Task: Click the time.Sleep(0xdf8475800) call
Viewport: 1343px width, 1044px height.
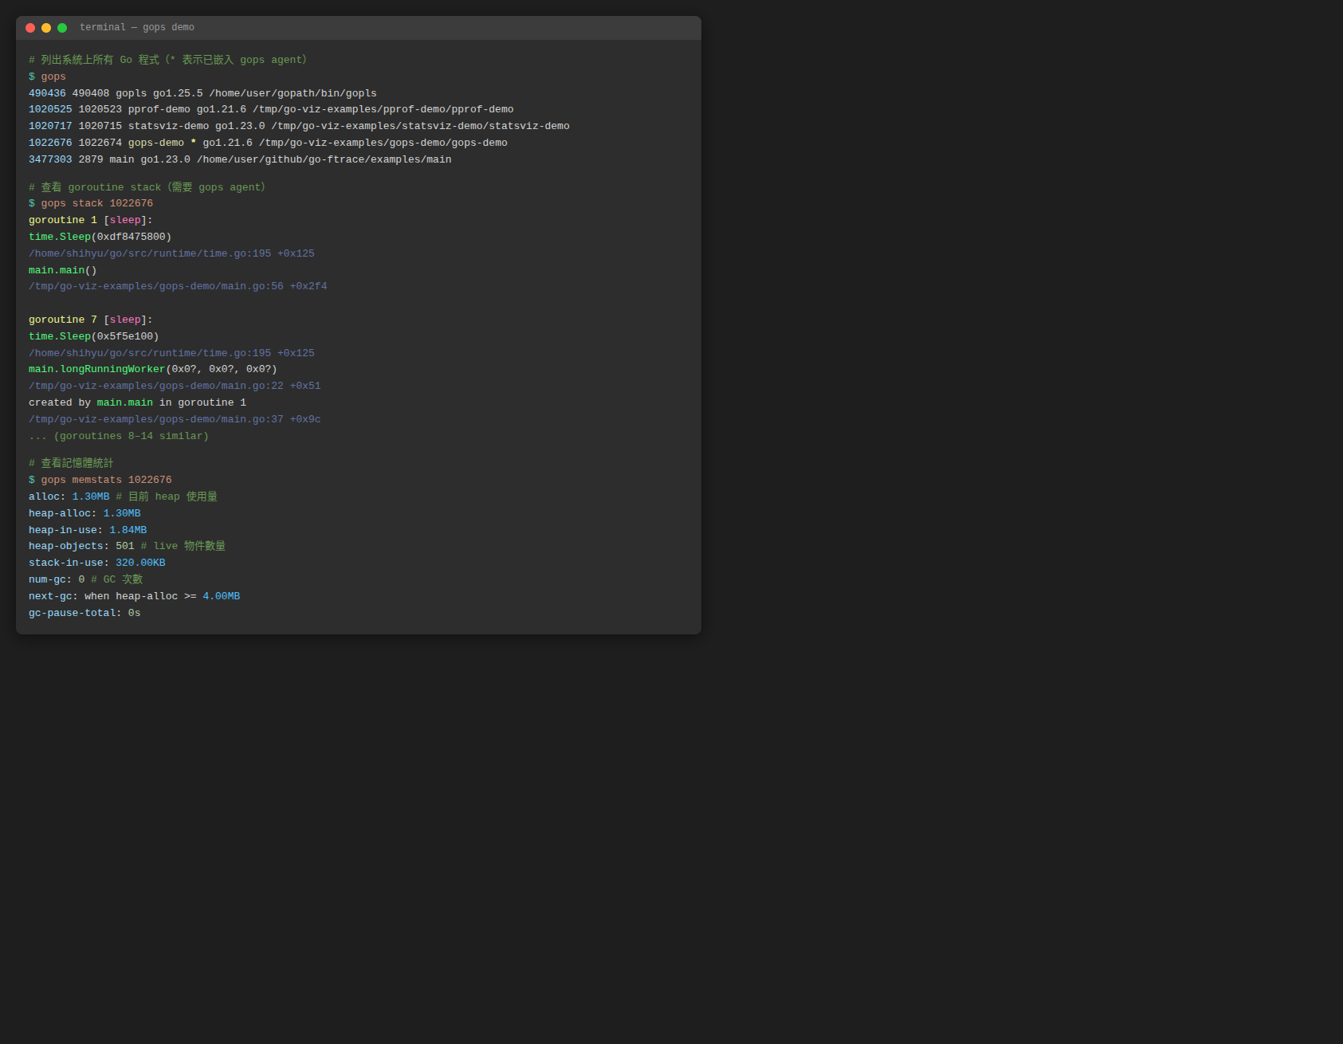Action: pos(100,237)
